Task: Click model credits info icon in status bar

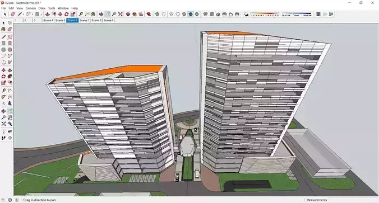Action: point(10,200)
